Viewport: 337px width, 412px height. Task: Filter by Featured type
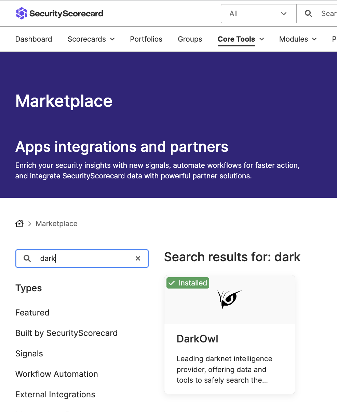pos(32,313)
